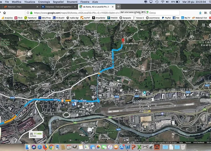Open Notes from the dock
The image size is (211, 151).
80,147
